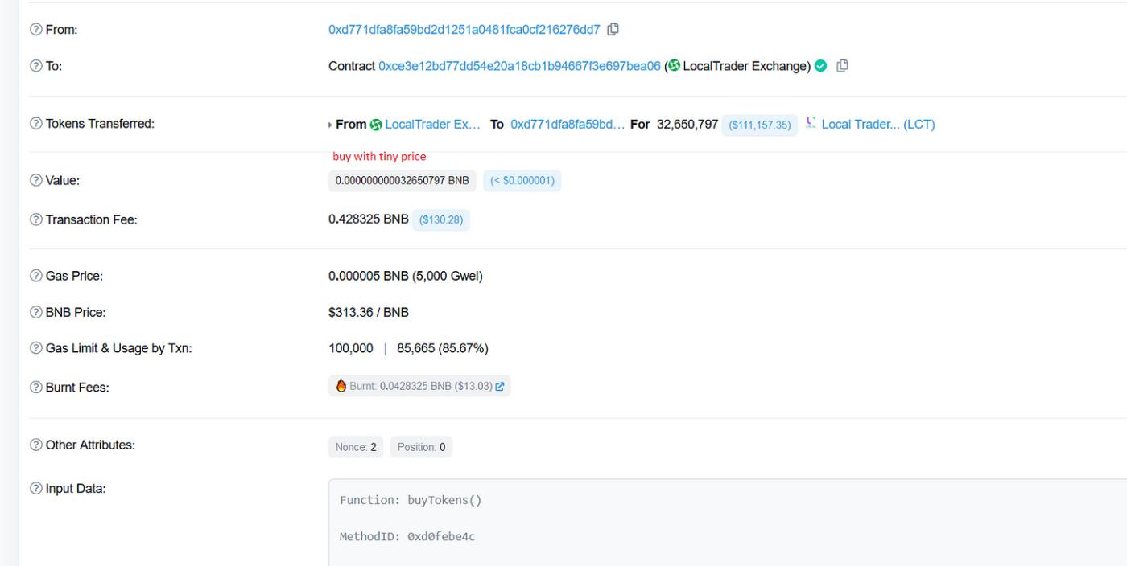Click the help icon next to Input Data

35,489
